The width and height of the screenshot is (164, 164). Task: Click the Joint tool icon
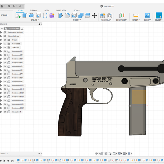pos(110,16)
